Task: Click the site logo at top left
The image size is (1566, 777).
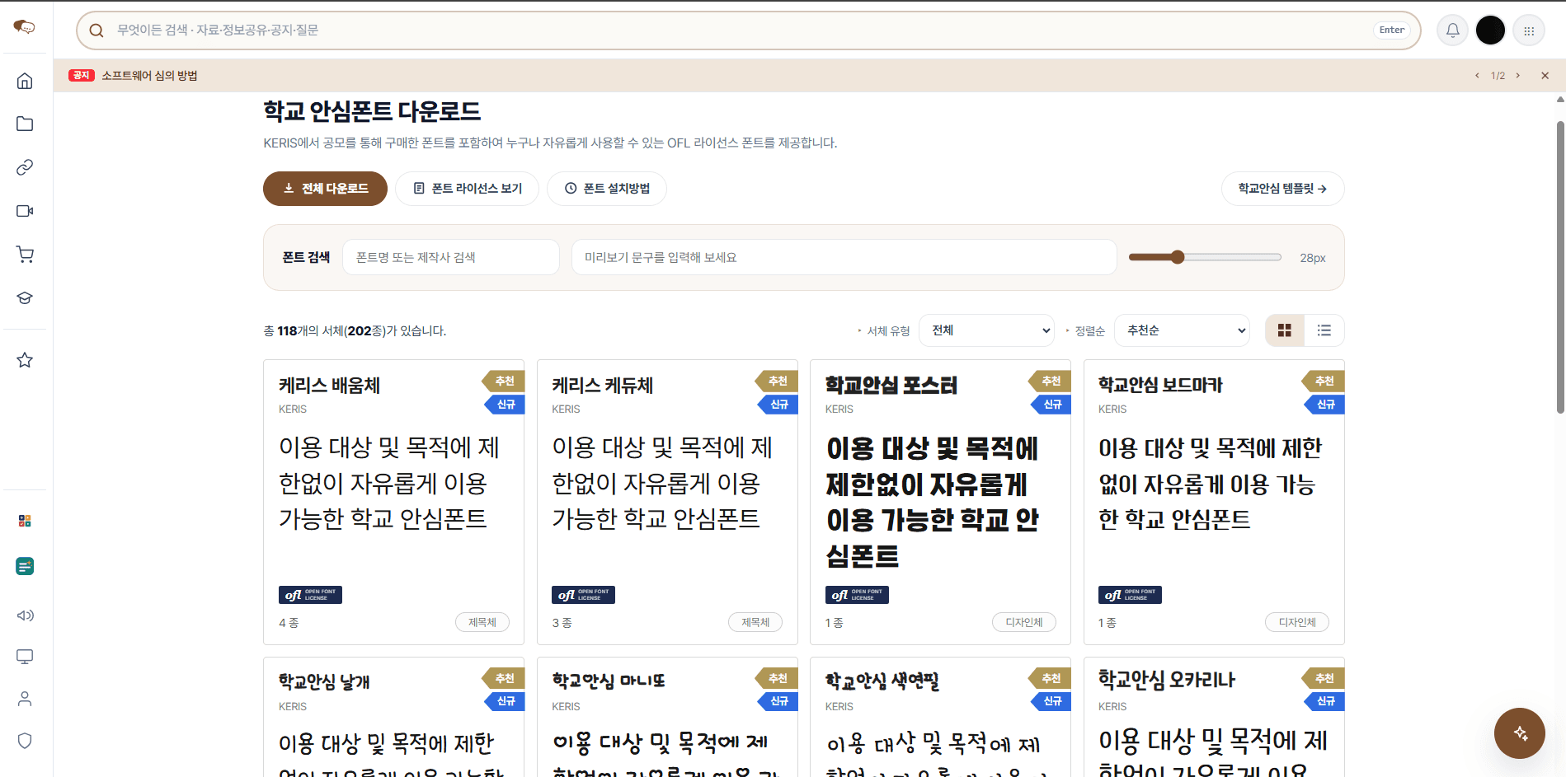Action: click(x=25, y=27)
